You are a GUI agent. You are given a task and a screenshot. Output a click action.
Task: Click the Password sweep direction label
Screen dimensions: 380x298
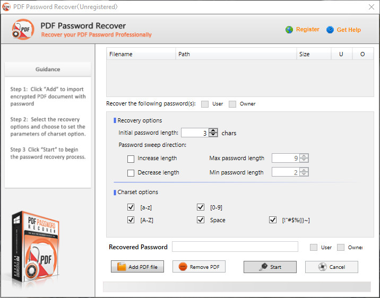152,145
